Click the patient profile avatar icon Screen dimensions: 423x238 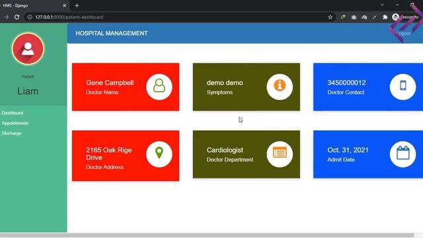click(28, 49)
